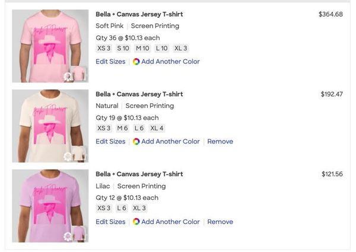Open the small back-view thumbnail of the Lilac shirt
This screenshot has height=252, width=356.
tap(80, 234)
